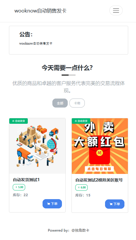Click the 库存: 22 stock label
The width and height of the screenshot is (136, 240).
pyautogui.click(x=20, y=195)
